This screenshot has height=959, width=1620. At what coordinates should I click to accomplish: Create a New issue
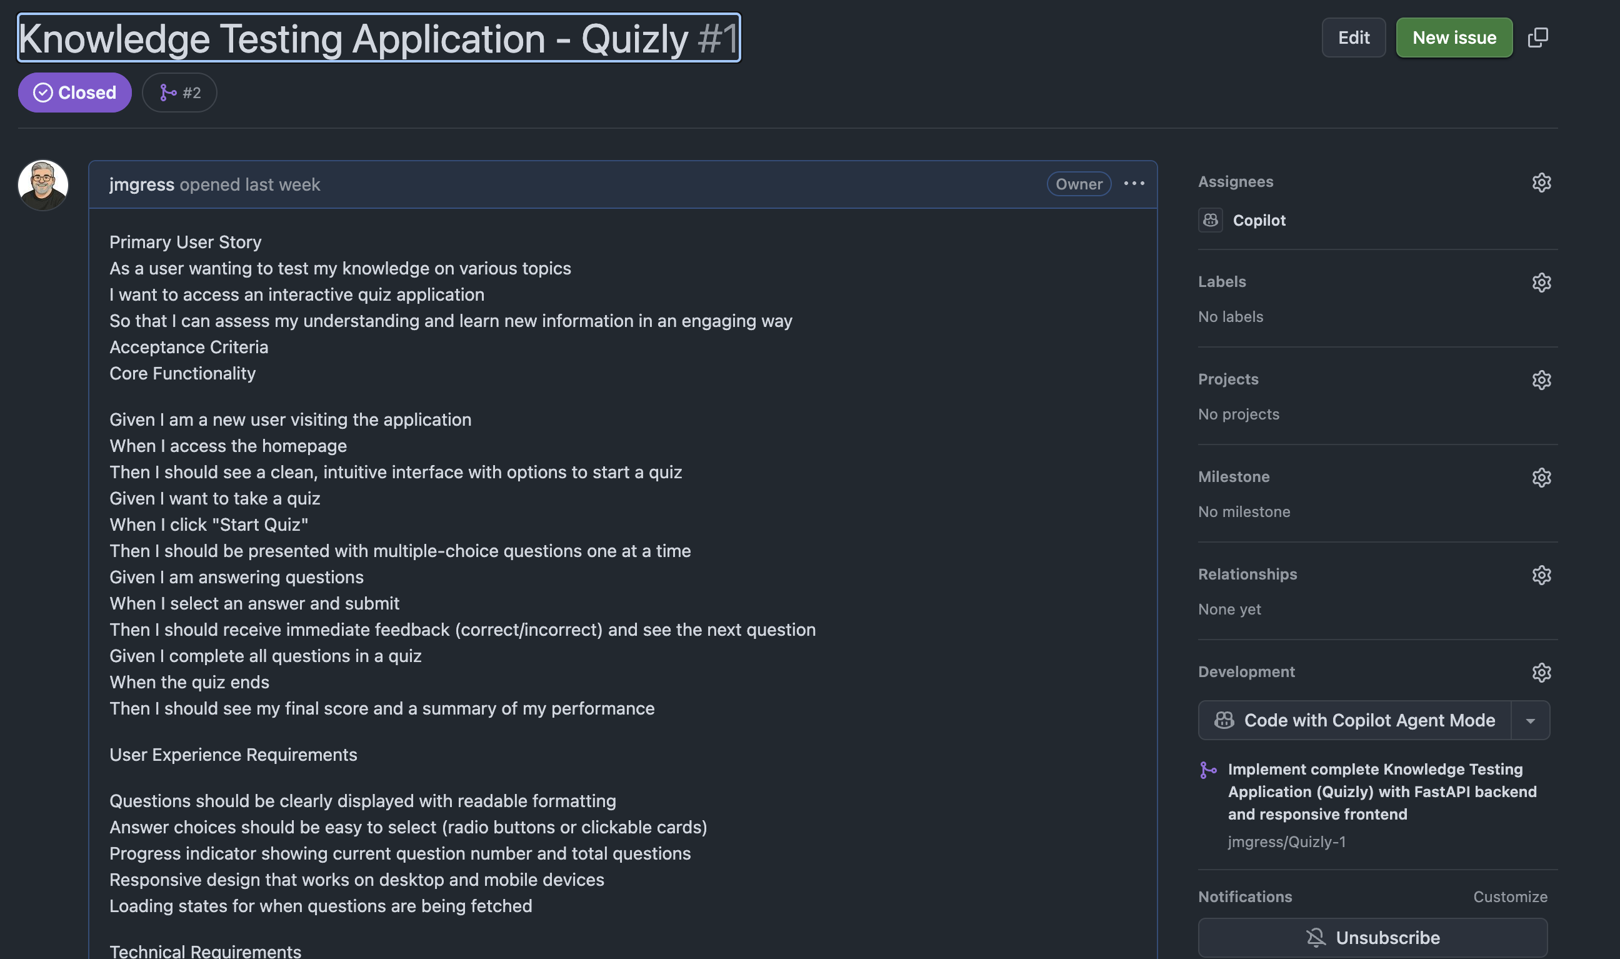[1454, 38]
